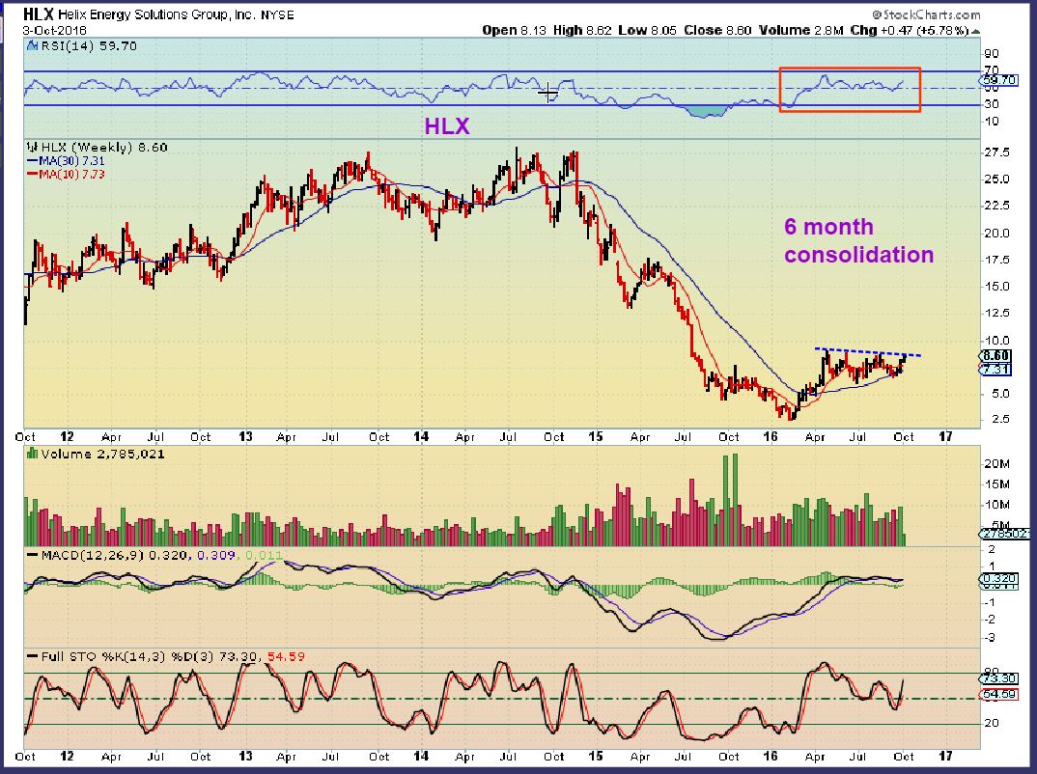Click the 'Close 8.60' quote value

point(717,31)
